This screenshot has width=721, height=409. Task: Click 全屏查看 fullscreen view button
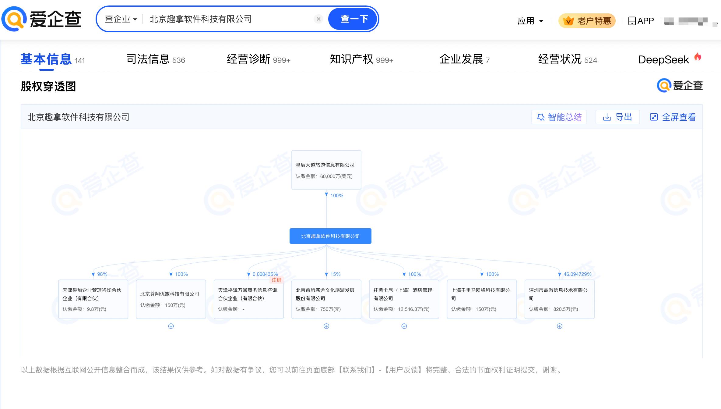tap(672, 117)
